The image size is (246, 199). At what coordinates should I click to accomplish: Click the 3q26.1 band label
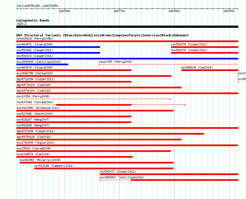(22, 24)
